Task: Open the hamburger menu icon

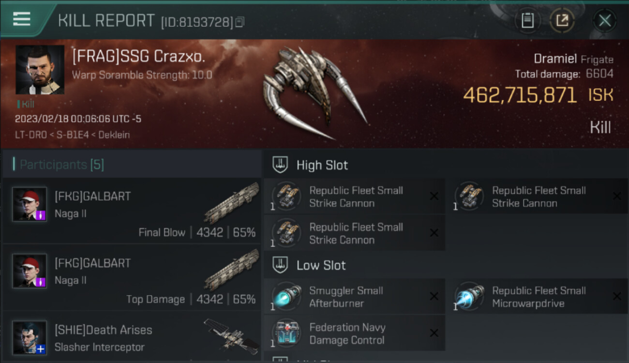Action: coord(22,19)
